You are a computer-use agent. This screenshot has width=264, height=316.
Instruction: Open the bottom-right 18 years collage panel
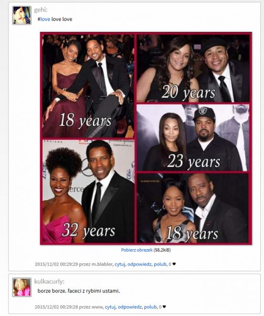[193, 208]
